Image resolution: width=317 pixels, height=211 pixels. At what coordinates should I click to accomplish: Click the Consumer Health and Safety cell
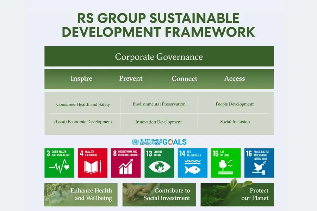[83, 104]
